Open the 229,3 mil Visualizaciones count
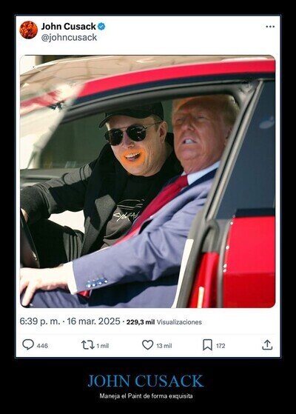Image resolution: width=296 pixels, height=414 pixels. 164,322
